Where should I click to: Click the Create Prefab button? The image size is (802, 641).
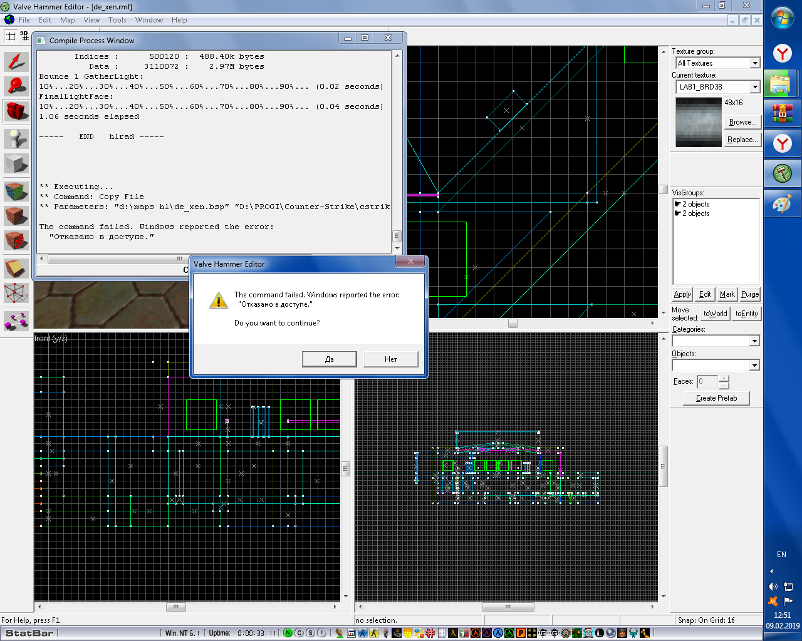[x=716, y=398]
